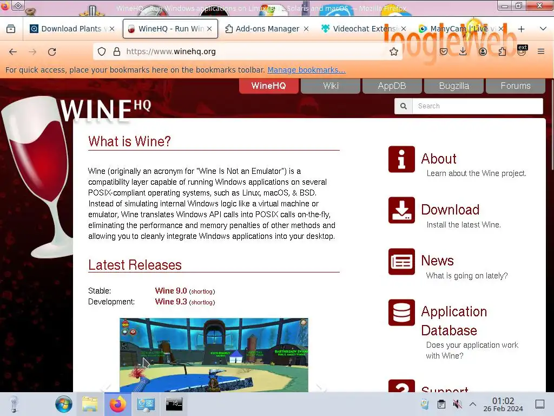Focus the WineHQ Search field
Screen dimensions: 554x416
click(477, 106)
